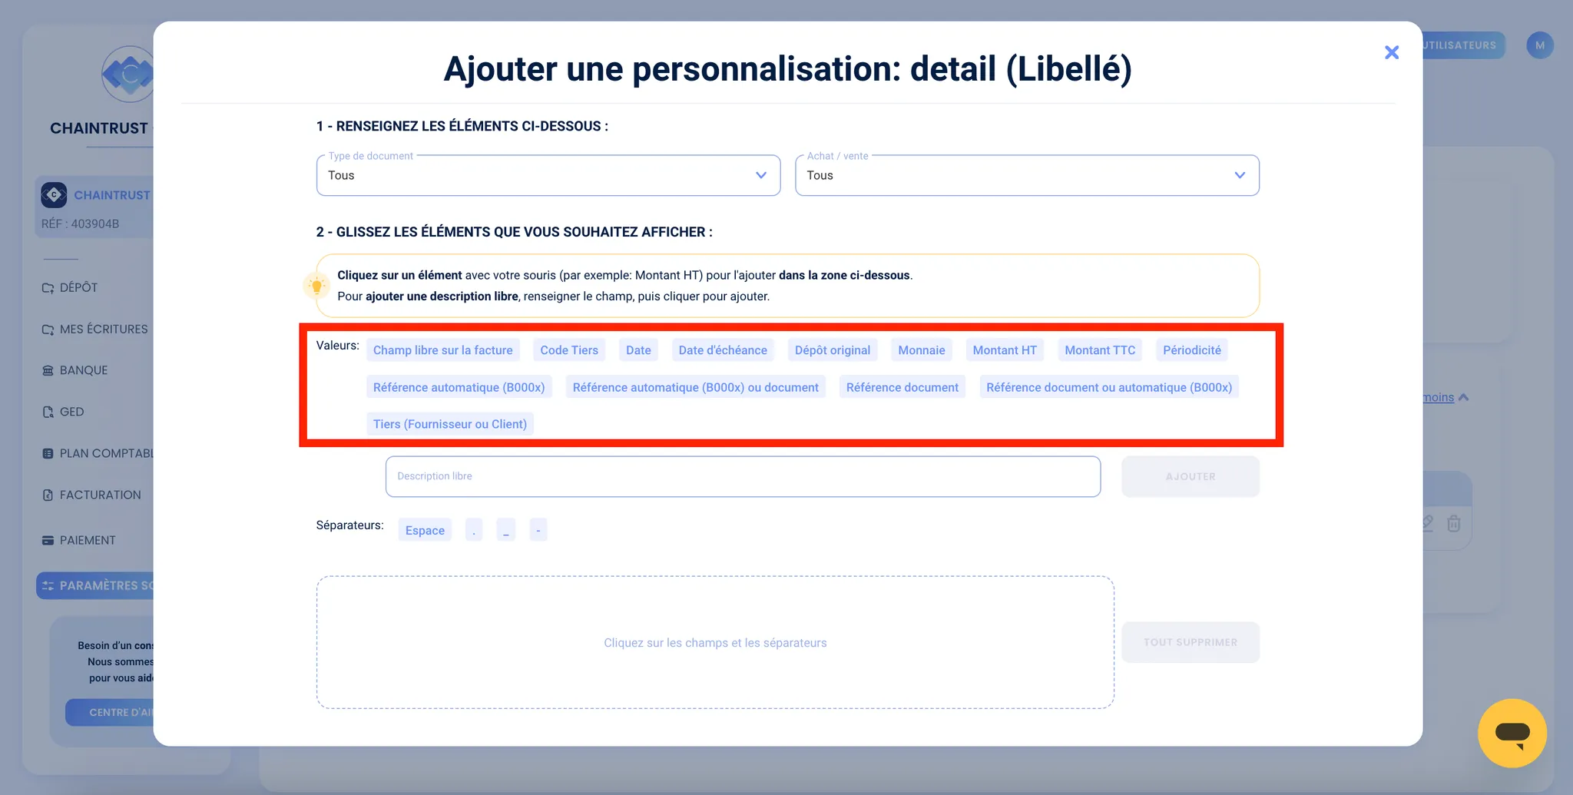
Task: Select the Date d'échéance chip
Action: 723,350
